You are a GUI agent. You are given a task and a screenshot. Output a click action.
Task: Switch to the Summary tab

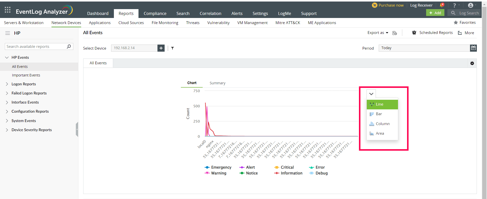[x=217, y=83]
